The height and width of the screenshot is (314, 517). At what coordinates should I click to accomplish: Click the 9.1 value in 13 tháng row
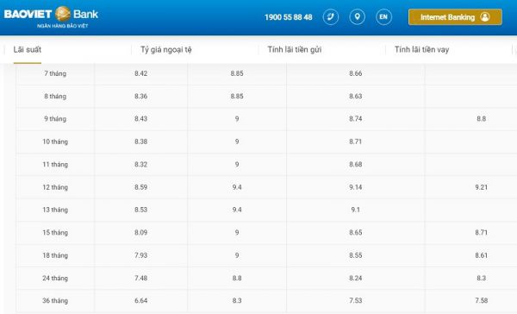pyautogui.click(x=355, y=210)
